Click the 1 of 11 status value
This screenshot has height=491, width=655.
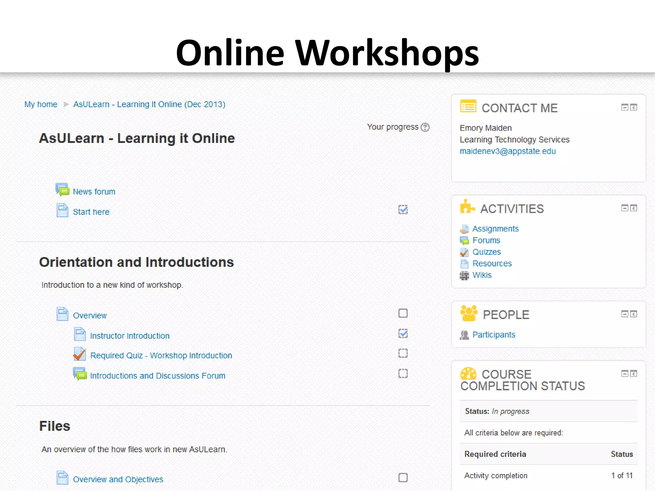622,476
